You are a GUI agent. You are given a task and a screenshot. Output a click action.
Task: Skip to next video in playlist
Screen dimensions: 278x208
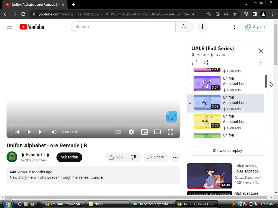(x=41, y=132)
